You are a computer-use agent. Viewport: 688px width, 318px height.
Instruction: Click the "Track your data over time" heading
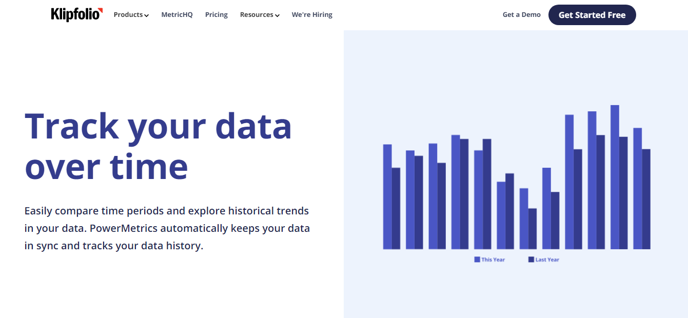pos(158,146)
